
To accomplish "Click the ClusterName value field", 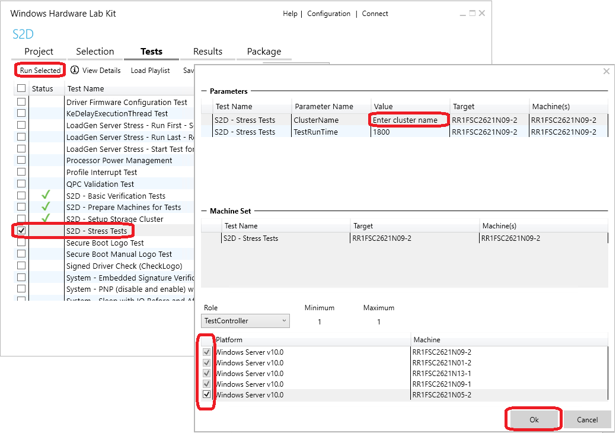I will coord(409,120).
